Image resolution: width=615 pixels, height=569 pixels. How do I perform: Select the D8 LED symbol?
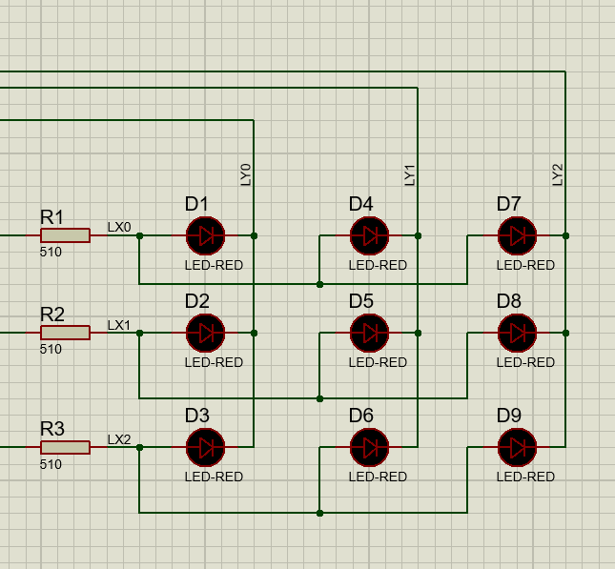pos(517,333)
